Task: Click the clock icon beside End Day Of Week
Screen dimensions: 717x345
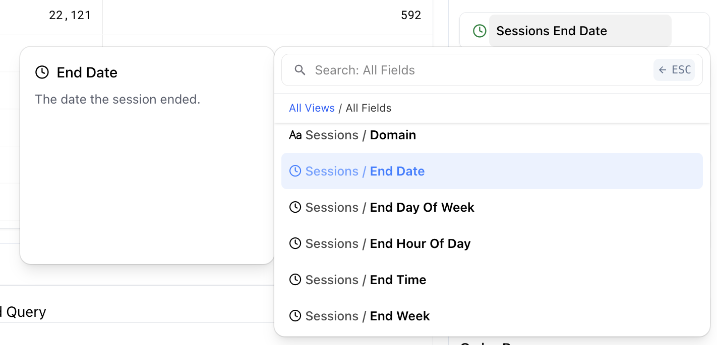Action: point(295,207)
